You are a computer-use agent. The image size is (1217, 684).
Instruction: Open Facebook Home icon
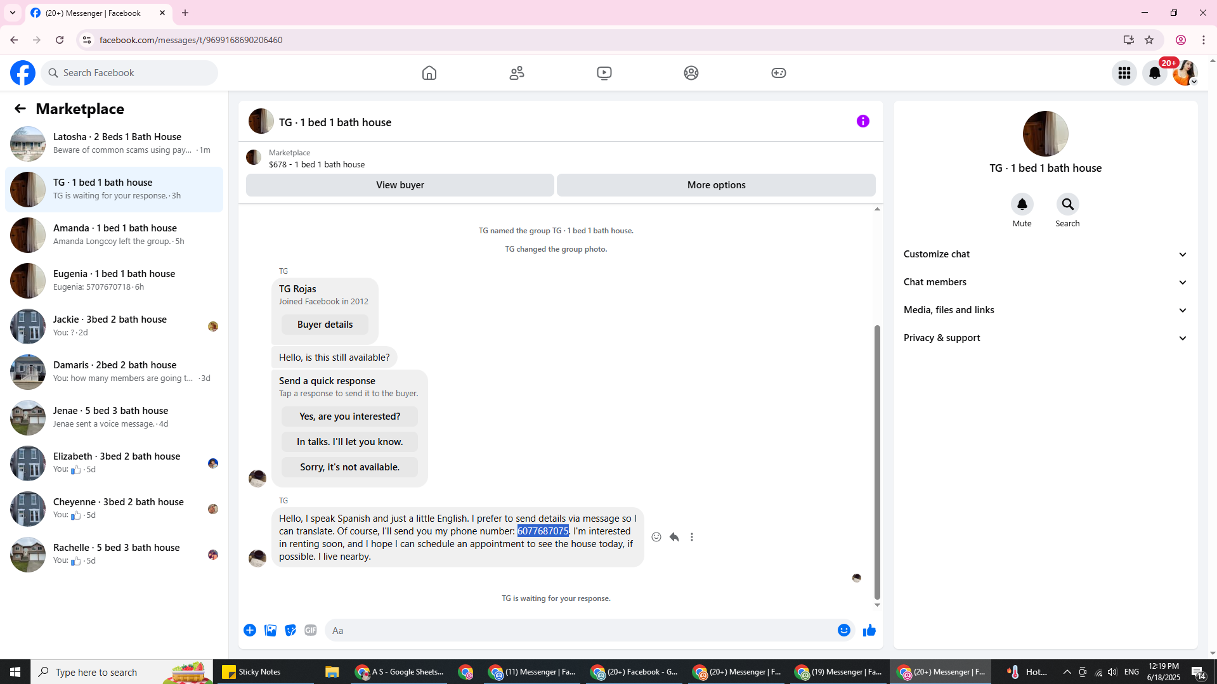[429, 73]
